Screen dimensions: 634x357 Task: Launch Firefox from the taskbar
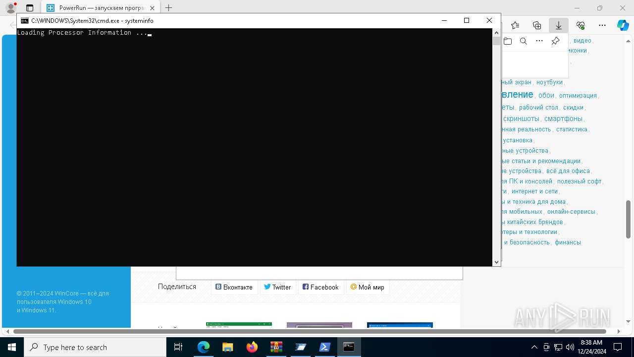pyautogui.click(x=252, y=347)
